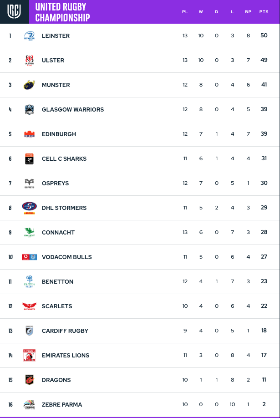The image size is (280, 418).
Task: Open the Cardiff Rugby team link
Action: [x=65, y=331]
